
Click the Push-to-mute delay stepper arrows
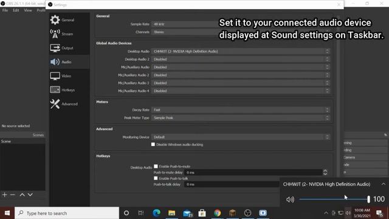(x=325, y=172)
